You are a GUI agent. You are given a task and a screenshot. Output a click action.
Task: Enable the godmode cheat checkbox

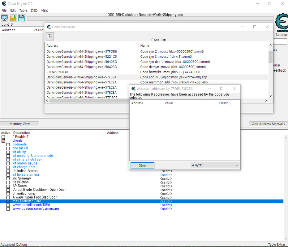coord(8,144)
